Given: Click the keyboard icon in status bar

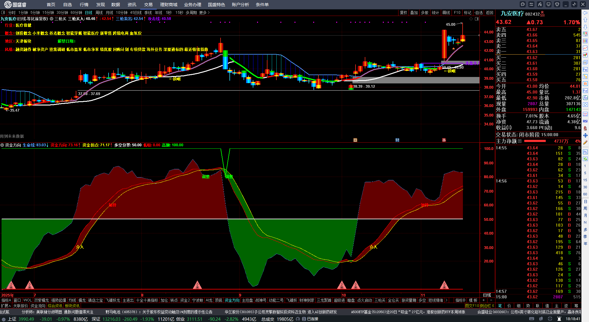Looking at the screenshot, I should tap(532, 319).
